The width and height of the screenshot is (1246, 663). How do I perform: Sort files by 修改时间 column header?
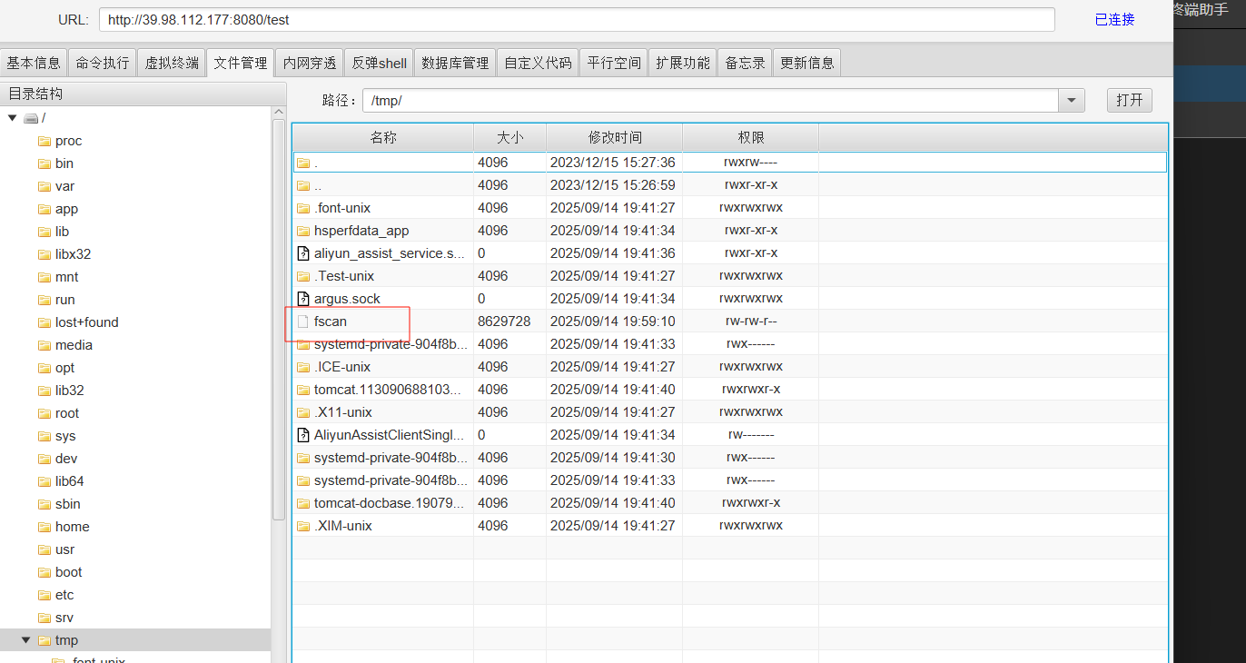(614, 137)
